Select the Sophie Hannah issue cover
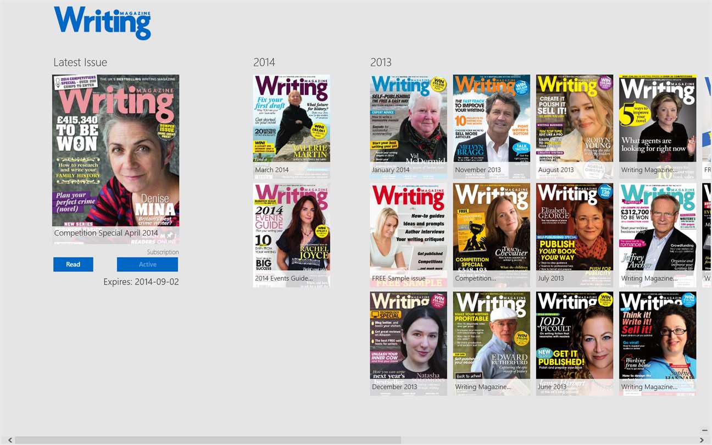 (658, 343)
